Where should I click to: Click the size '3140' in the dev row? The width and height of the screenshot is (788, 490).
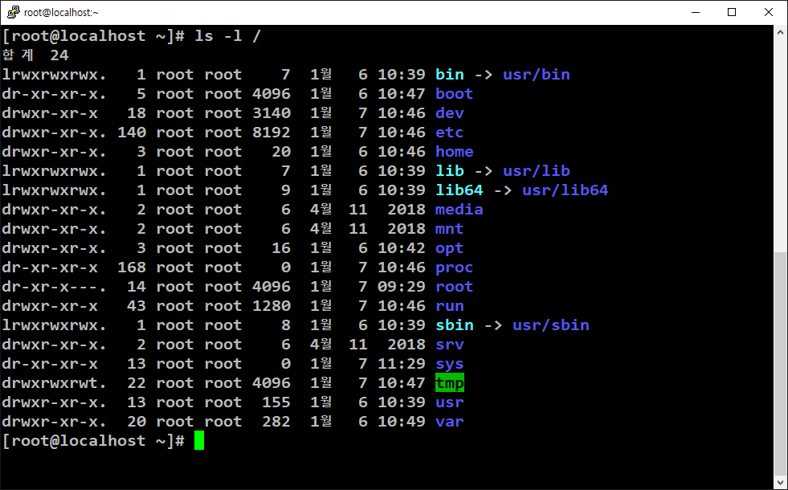(x=271, y=113)
